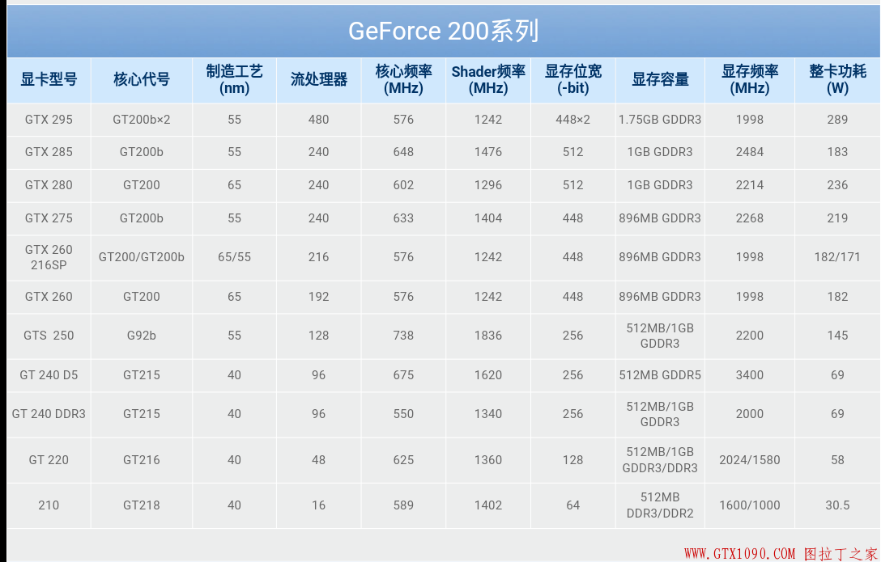Click the GeForce 200系列 title banner
881x562 pixels.
[x=443, y=31]
